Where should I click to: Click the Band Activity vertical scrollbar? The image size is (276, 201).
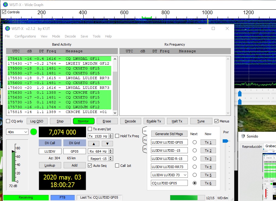click(115, 86)
